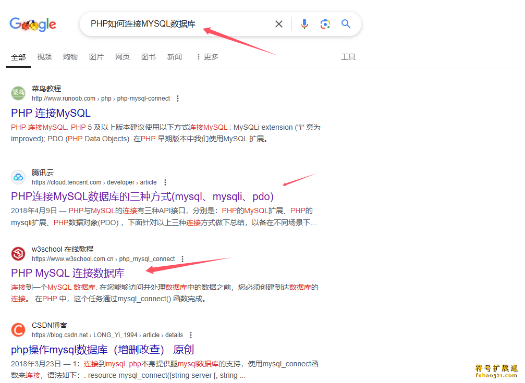Open the PHP MySQL 连接数据库 result link
Image resolution: width=525 pixels, height=383 pixels.
(x=68, y=273)
